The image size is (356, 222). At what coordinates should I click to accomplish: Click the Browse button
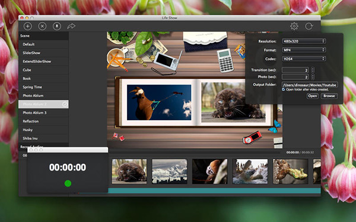[329, 96]
